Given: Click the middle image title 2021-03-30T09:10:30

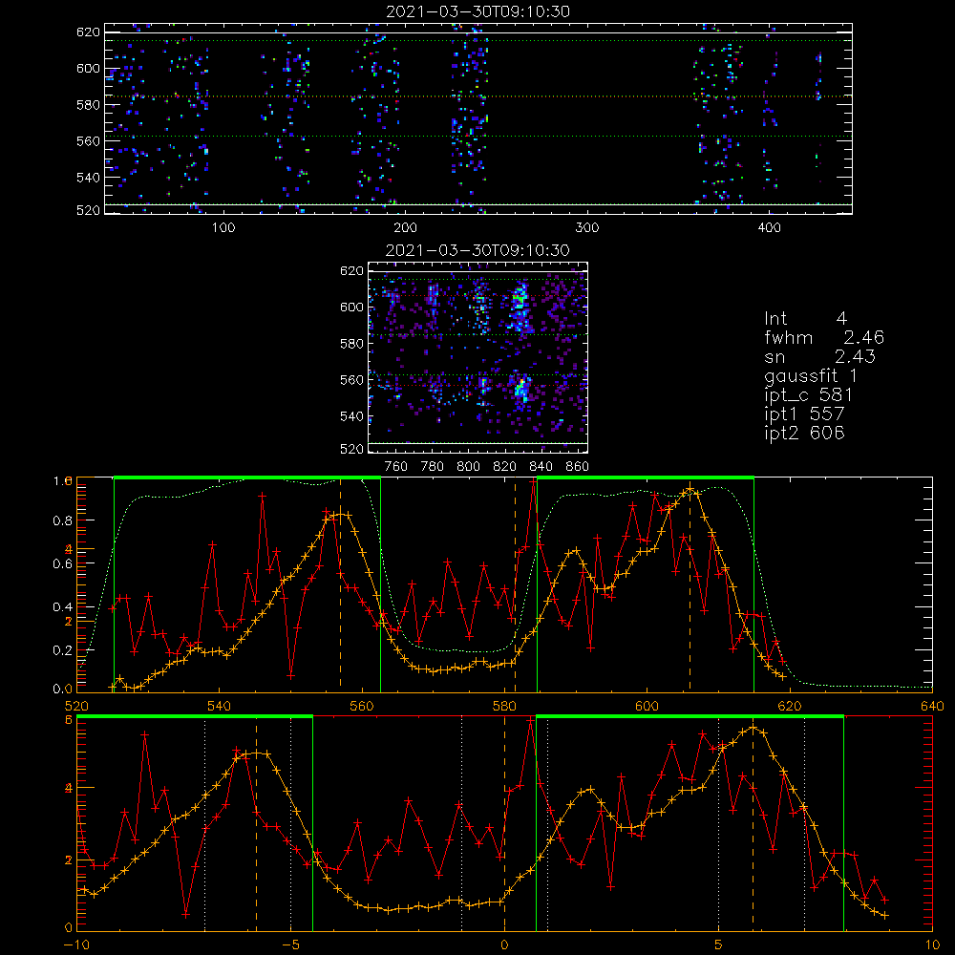Looking at the screenshot, I should click(x=477, y=249).
